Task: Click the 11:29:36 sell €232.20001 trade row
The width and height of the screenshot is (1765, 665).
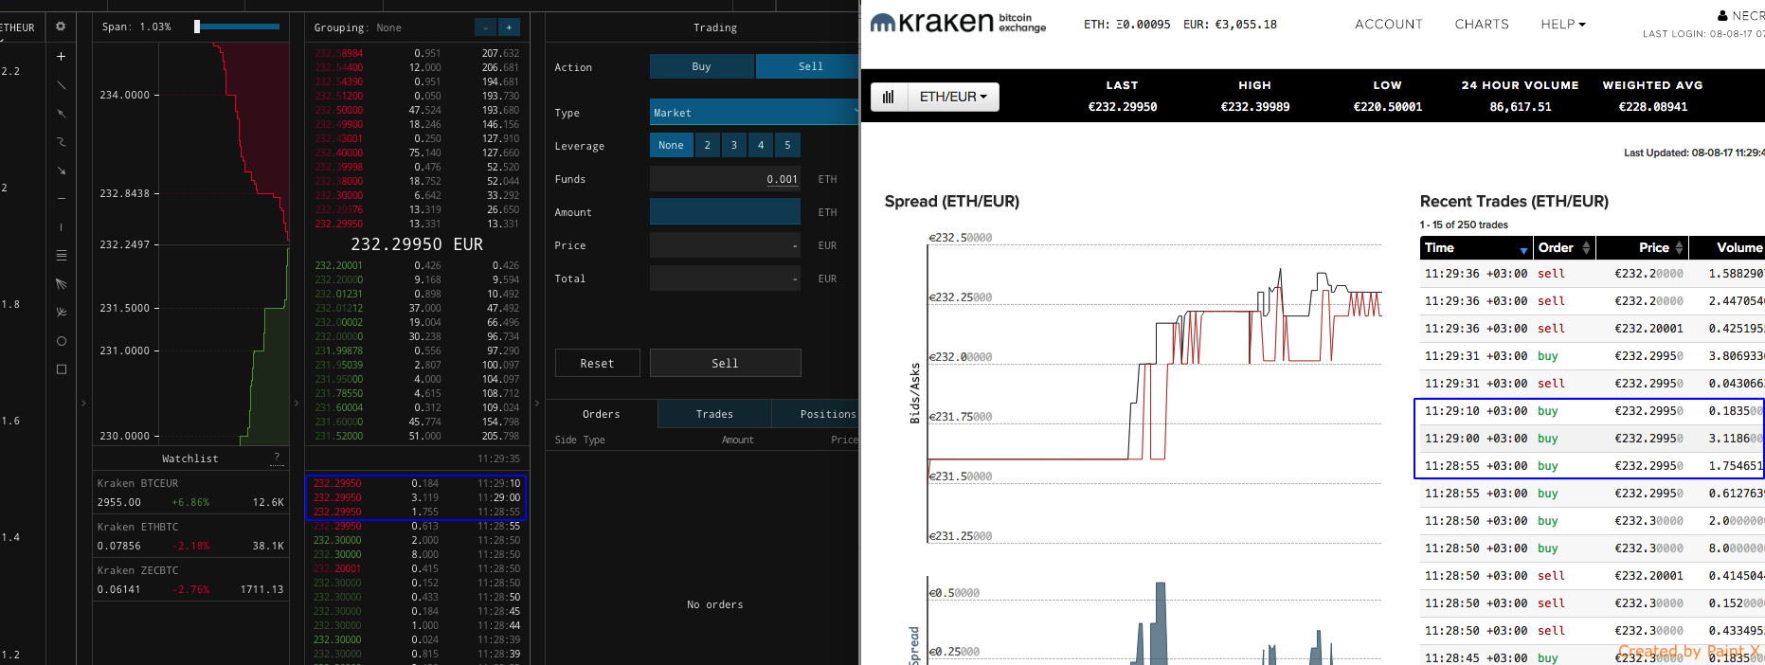Action: coord(1592,329)
